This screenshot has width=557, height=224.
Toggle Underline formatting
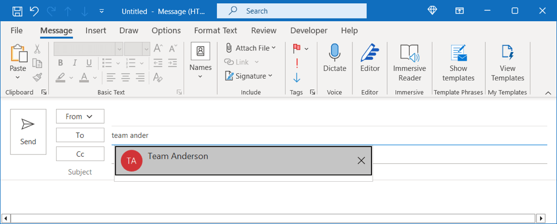88,63
